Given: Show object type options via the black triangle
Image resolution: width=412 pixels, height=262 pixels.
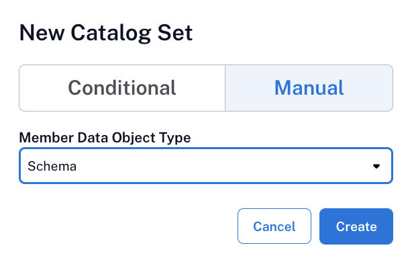Looking at the screenshot, I should click(x=376, y=166).
